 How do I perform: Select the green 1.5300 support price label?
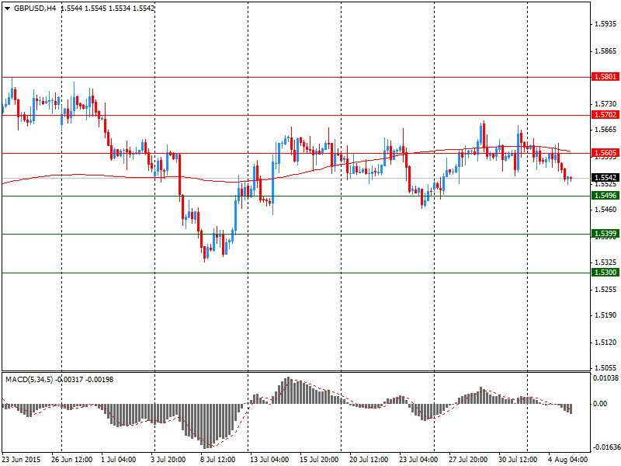click(x=605, y=273)
